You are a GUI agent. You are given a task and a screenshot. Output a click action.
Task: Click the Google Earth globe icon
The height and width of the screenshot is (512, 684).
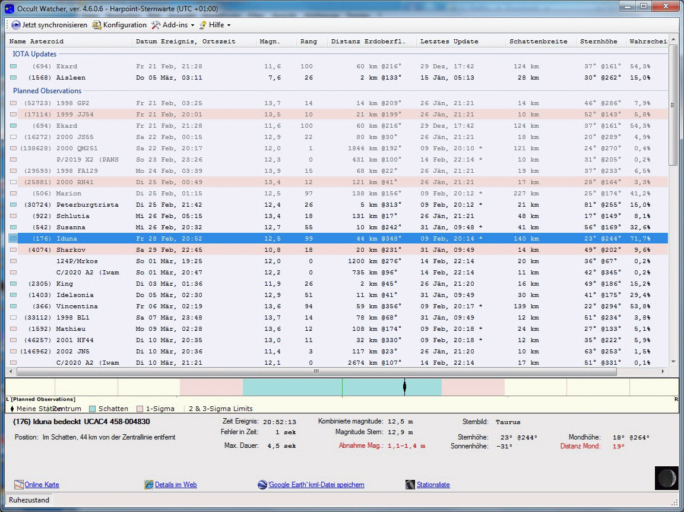(262, 485)
